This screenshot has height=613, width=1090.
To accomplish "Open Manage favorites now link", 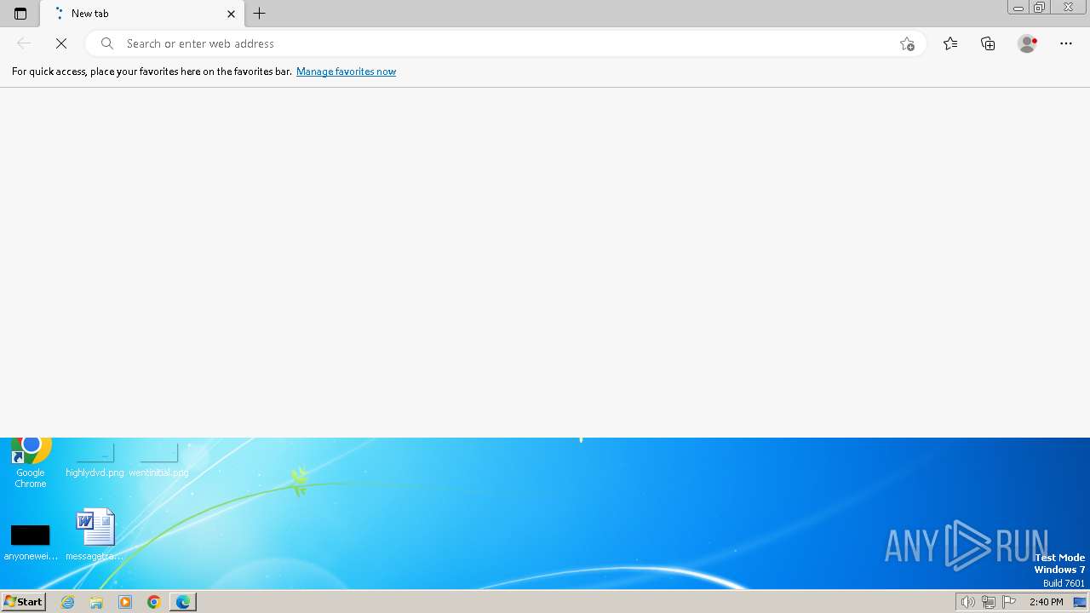I will pos(346,72).
